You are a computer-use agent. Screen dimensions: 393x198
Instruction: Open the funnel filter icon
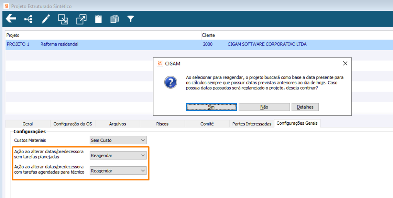[131, 19]
